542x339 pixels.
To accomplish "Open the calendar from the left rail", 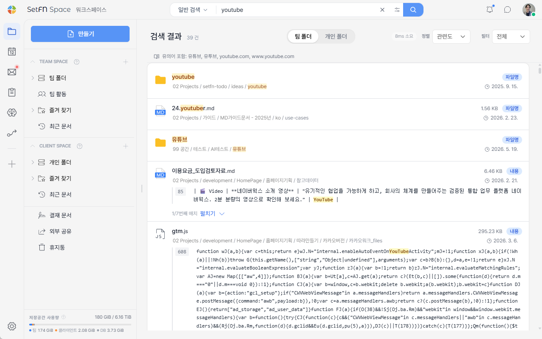I will 12,52.
